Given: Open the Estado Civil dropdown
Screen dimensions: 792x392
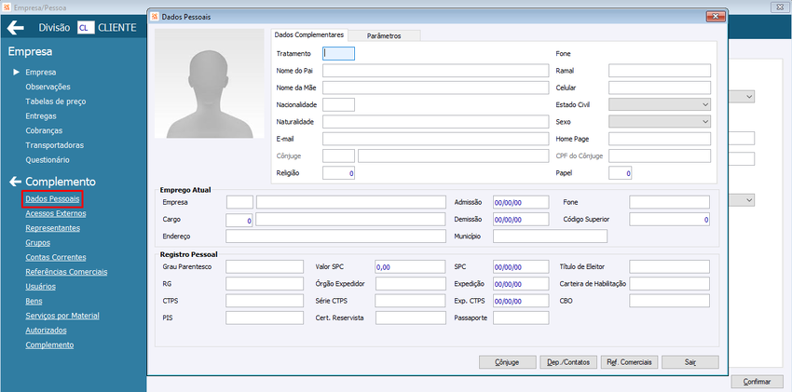Looking at the screenshot, I should [x=660, y=104].
